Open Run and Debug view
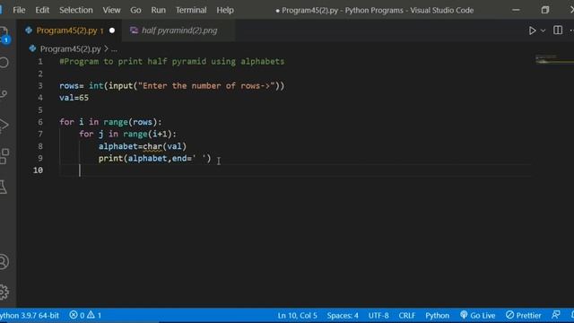574x323 pixels. (4, 125)
